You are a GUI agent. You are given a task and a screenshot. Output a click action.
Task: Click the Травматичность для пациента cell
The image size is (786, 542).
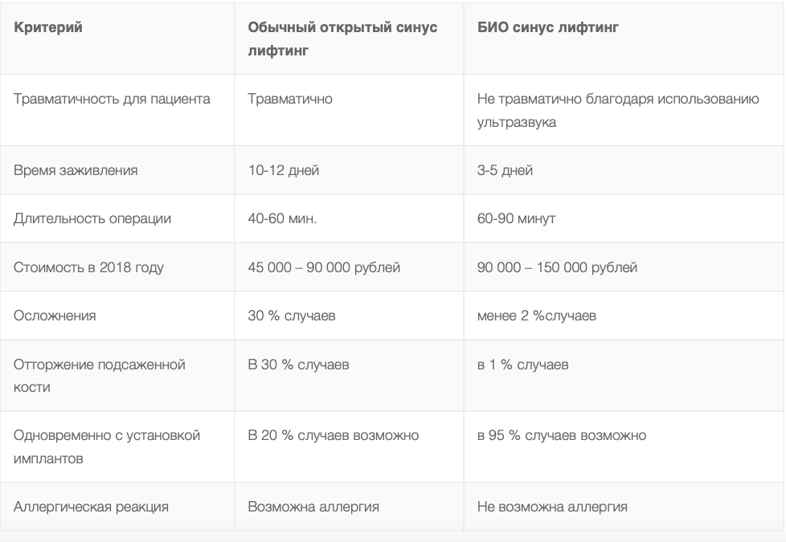coord(112,99)
